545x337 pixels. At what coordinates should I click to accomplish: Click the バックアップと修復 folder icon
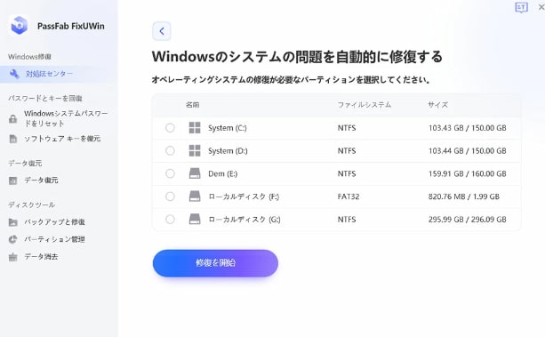pyautogui.click(x=12, y=222)
